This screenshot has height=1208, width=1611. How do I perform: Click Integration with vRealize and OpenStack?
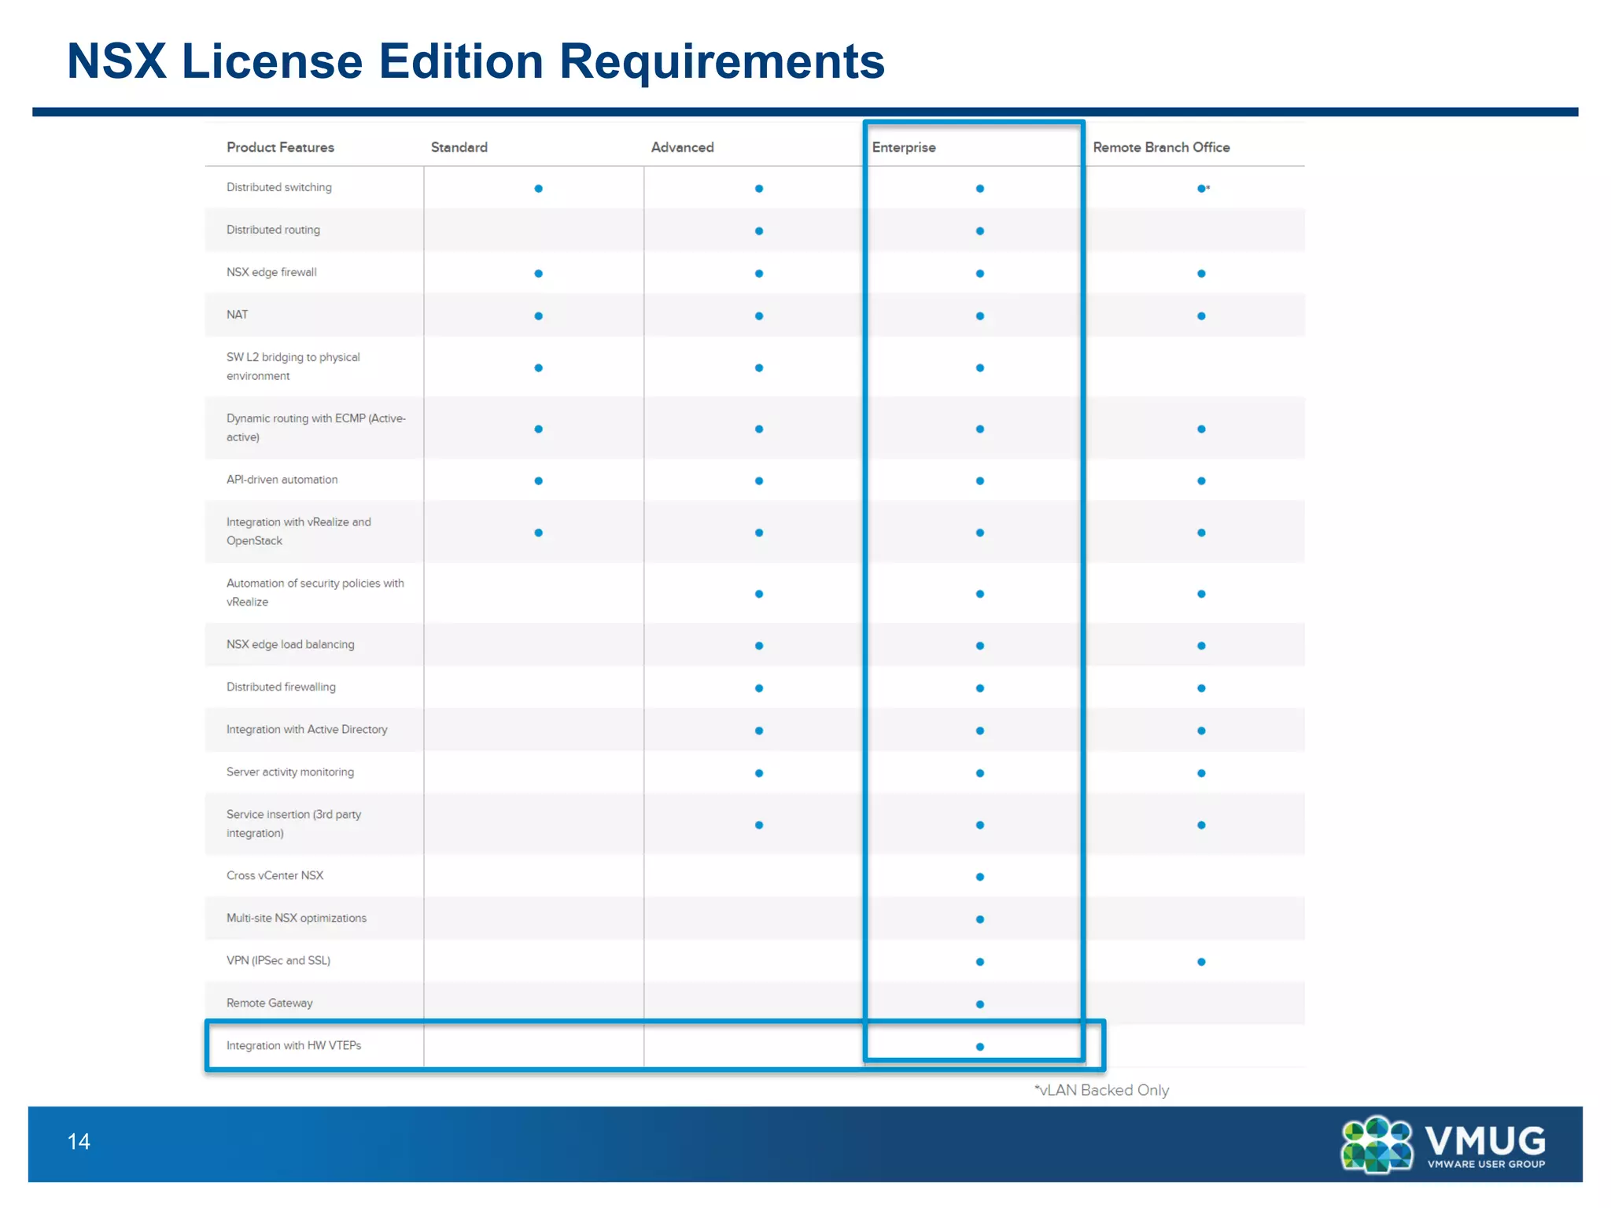(x=299, y=532)
